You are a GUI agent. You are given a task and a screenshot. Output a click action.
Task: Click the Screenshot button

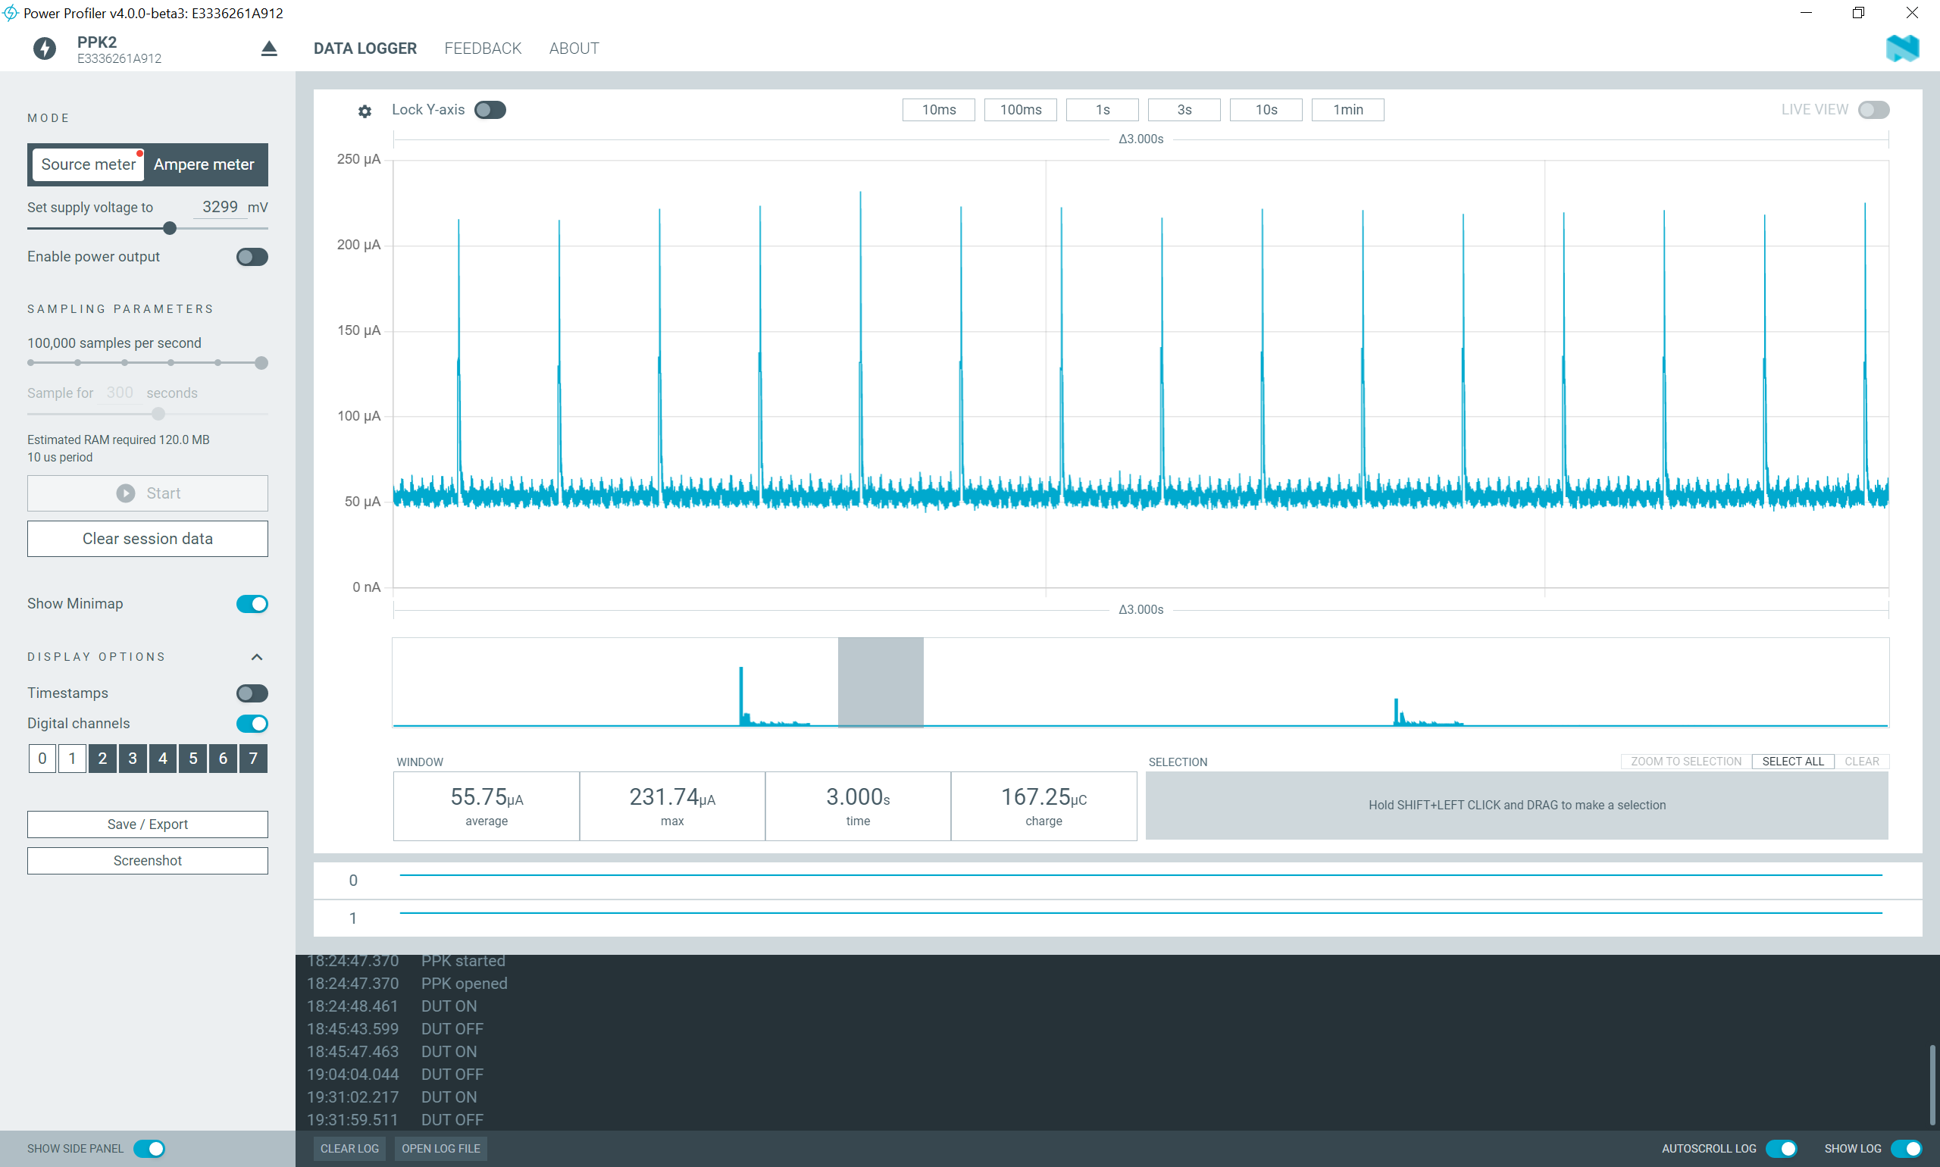[x=148, y=860]
